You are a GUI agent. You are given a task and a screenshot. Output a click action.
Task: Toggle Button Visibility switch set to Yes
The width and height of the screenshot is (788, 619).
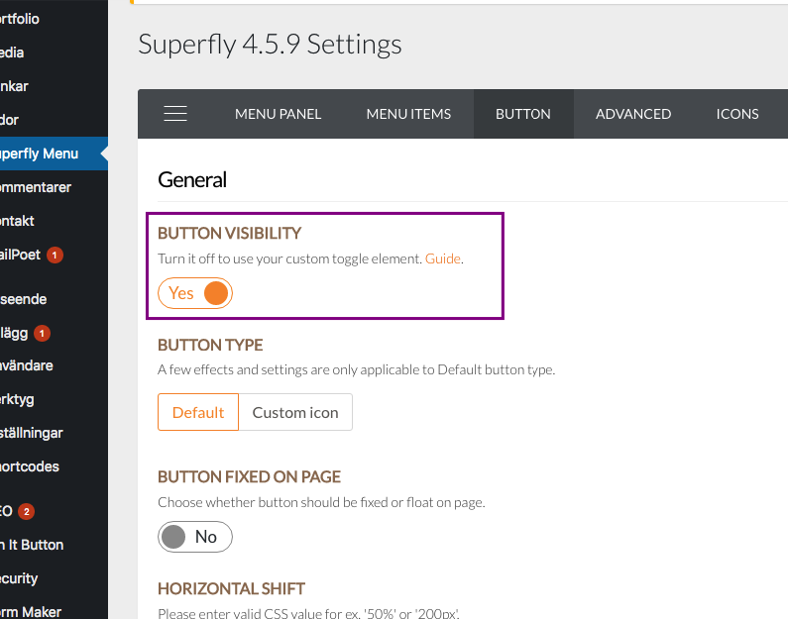[195, 293]
